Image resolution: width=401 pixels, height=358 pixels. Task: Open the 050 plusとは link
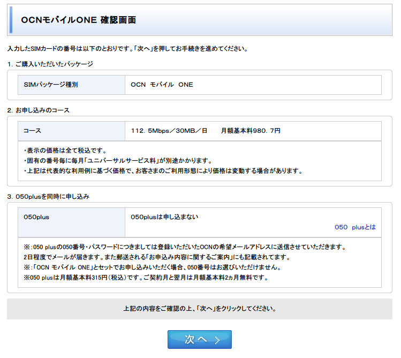coord(355,227)
